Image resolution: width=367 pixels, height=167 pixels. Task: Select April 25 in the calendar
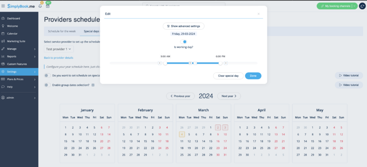point(261,148)
